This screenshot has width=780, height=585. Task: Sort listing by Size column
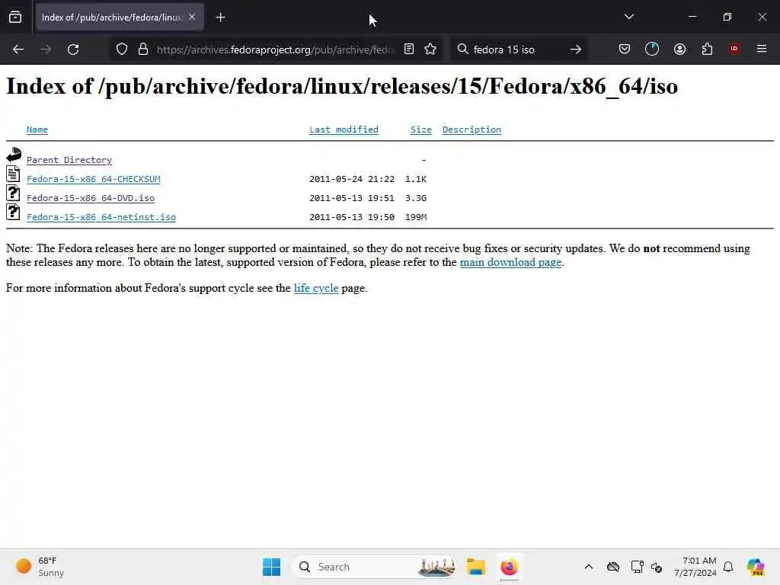coord(420,129)
